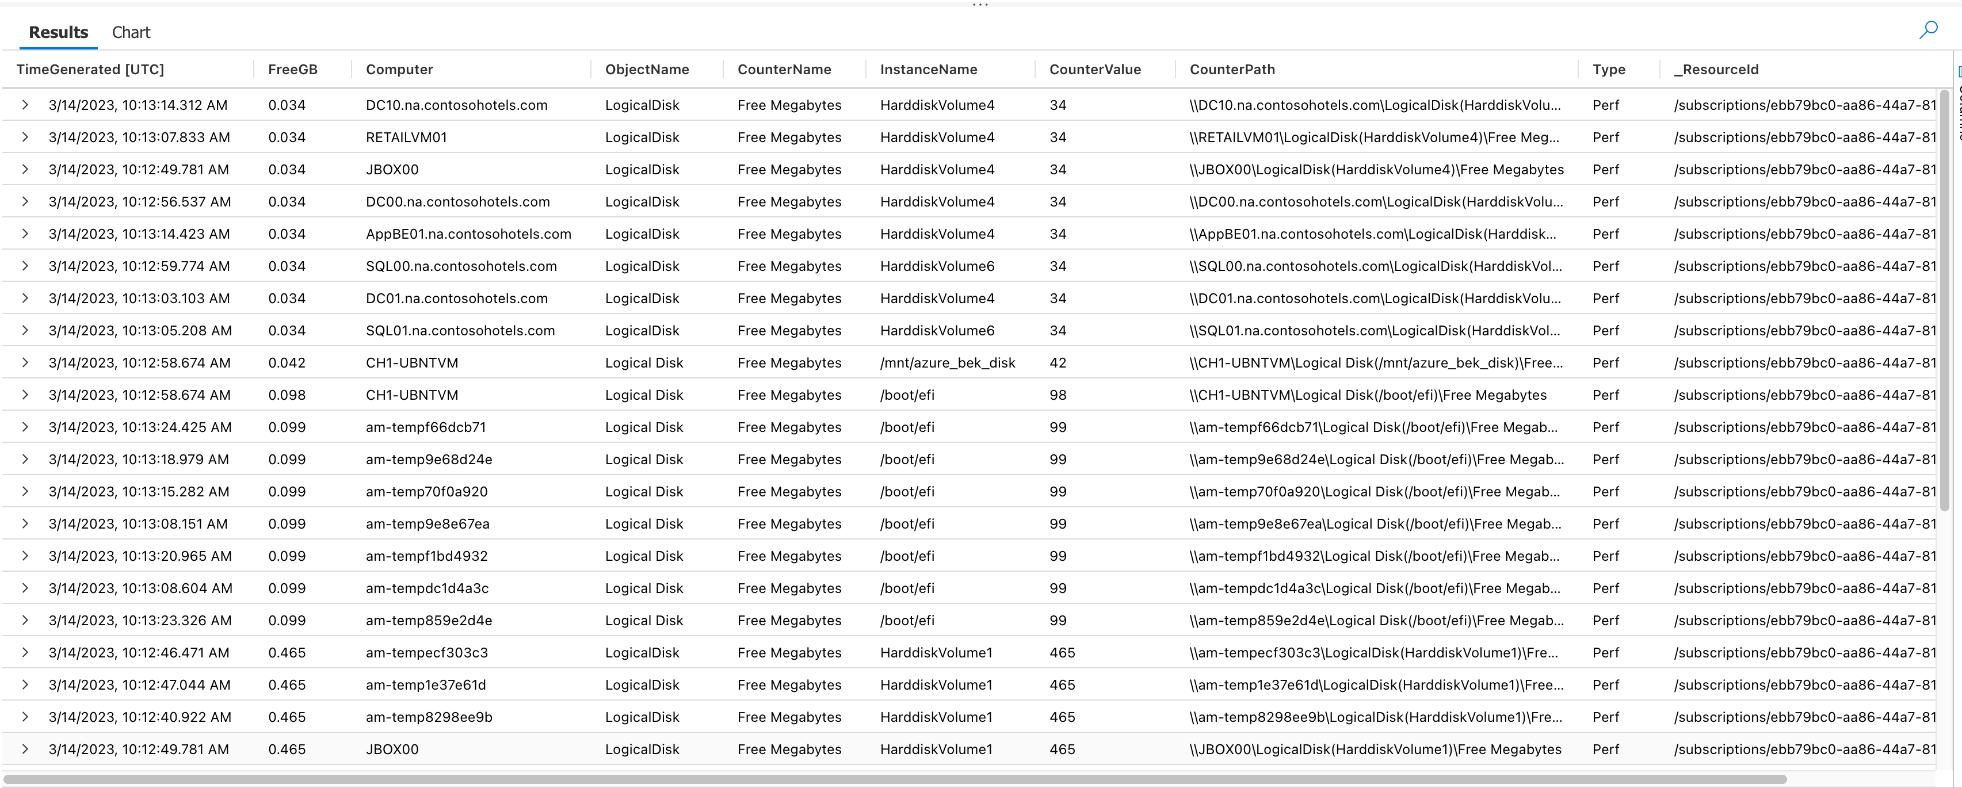Sort by _ResourceId column header

[1716, 69]
